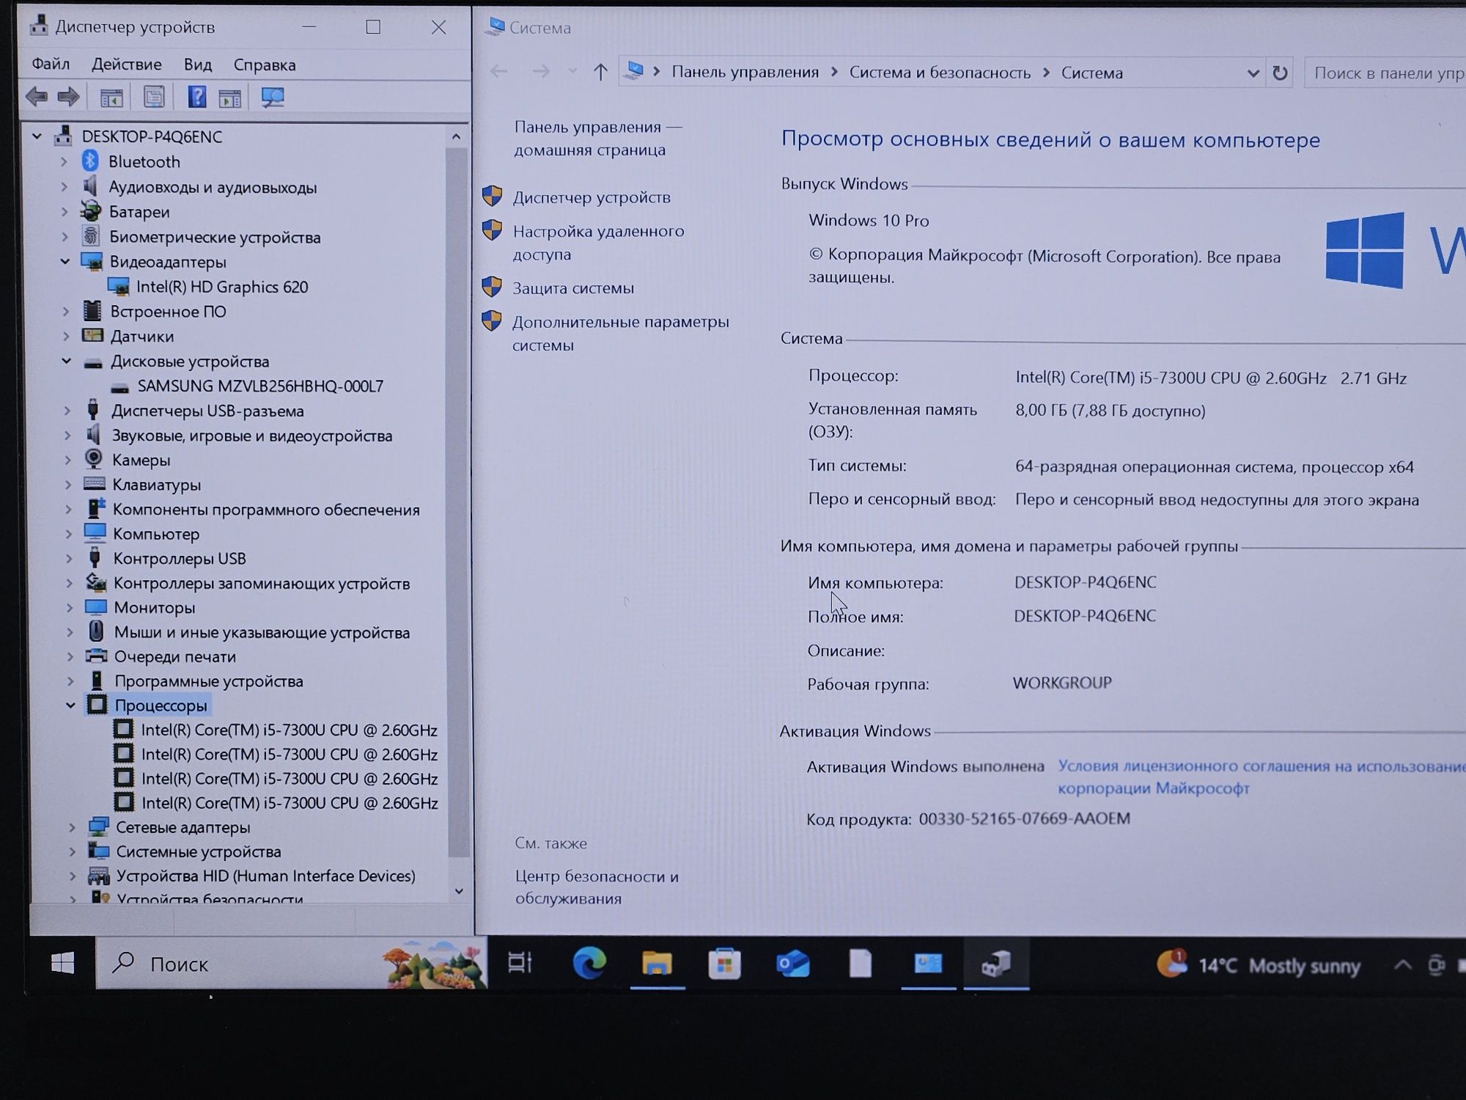Select the Камеры category icon
Viewport: 1466px width, 1100px height.
pos(93,459)
